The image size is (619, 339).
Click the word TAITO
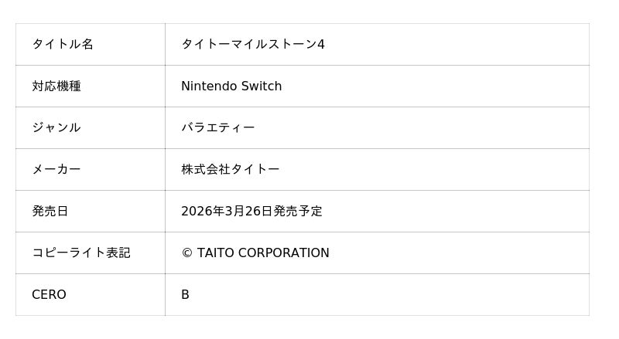(214, 253)
